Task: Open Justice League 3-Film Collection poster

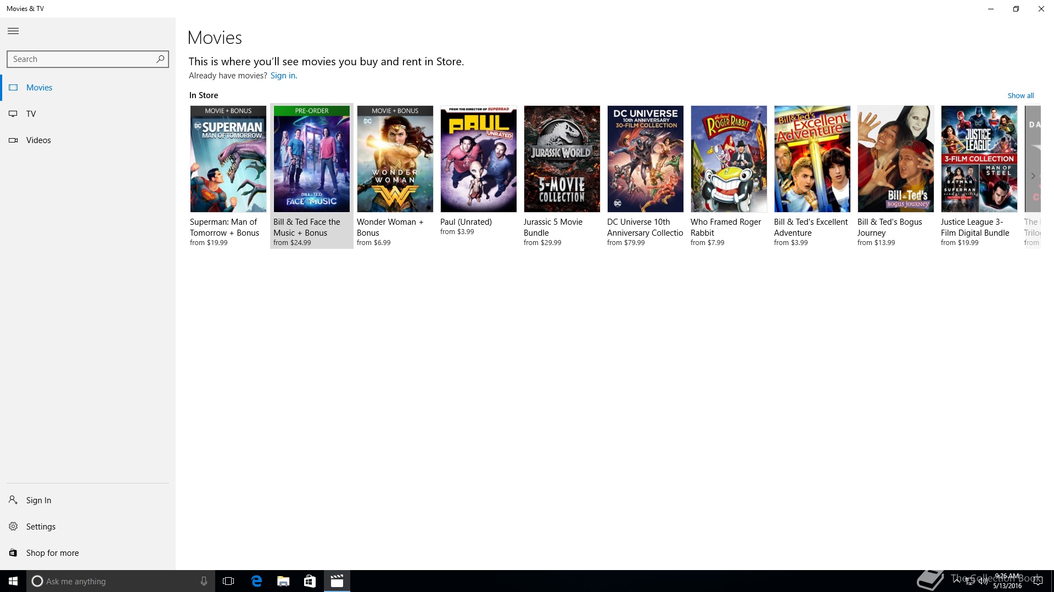Action: (979, 159)
